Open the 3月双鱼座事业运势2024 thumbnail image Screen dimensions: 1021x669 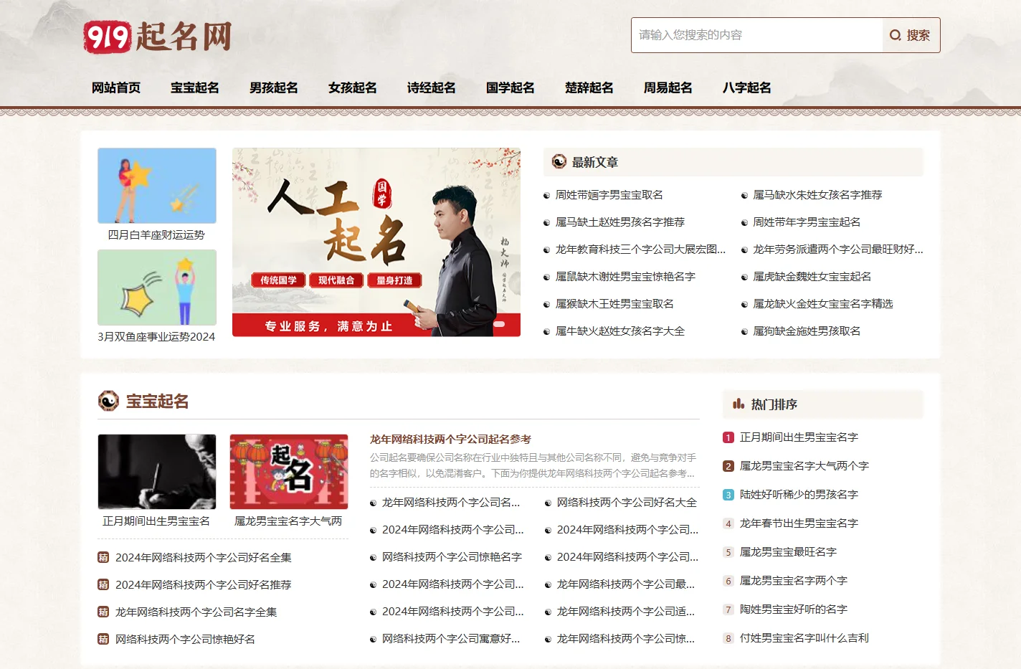click(157, 288)
